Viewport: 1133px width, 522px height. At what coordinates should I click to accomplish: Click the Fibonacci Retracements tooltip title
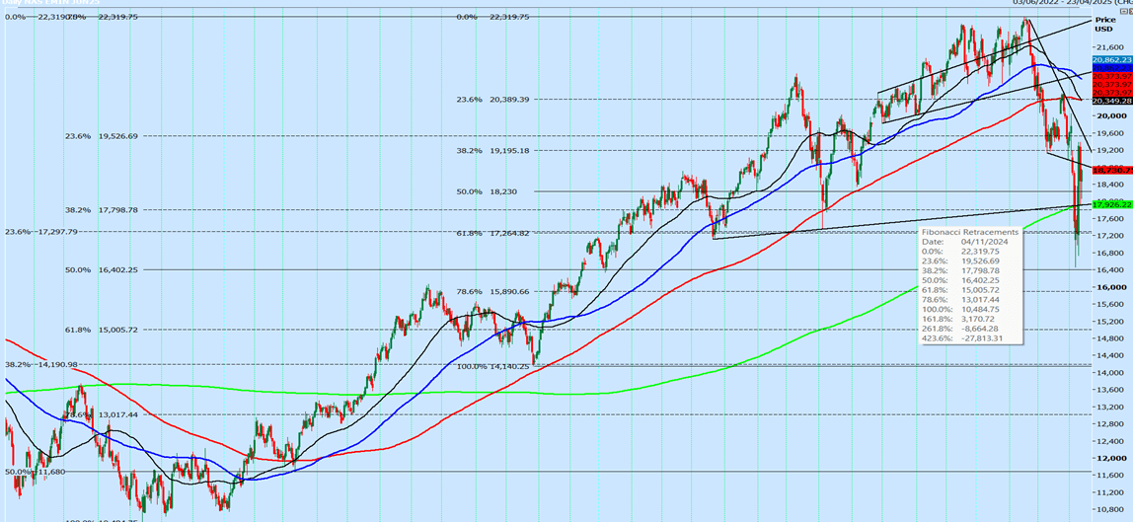(970, 232)
